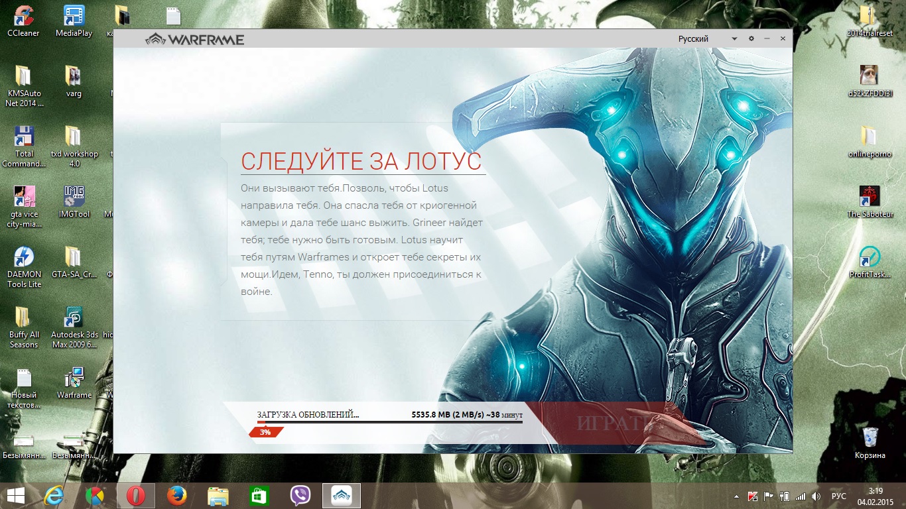Image resolution: width=906 pixels, height=509 pixels.
Task: Close the Warframe launcher window
Action: coord(783,39)
